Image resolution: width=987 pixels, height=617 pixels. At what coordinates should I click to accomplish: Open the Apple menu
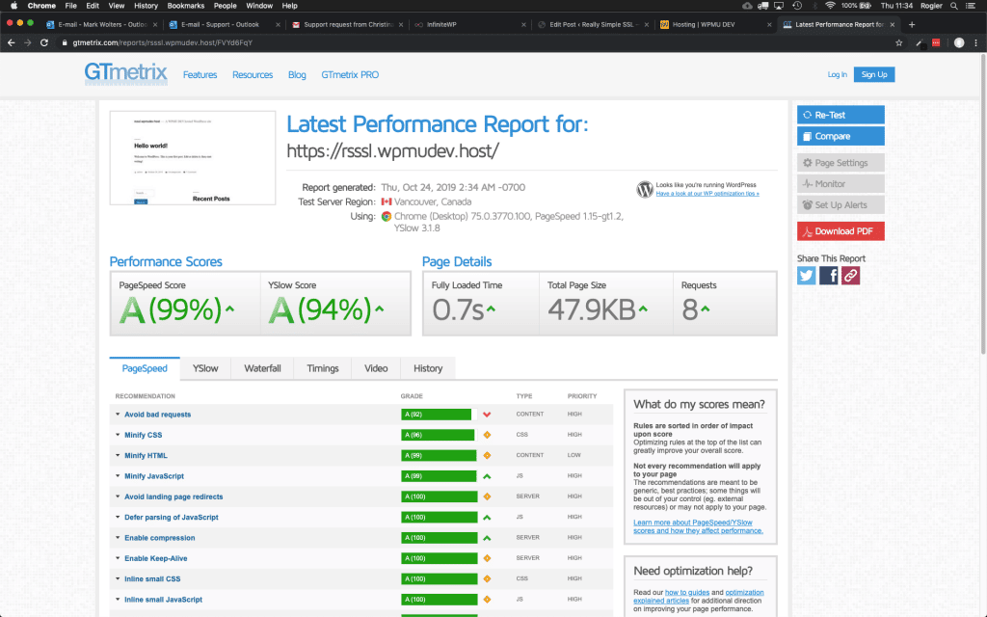tap(13, 6)
